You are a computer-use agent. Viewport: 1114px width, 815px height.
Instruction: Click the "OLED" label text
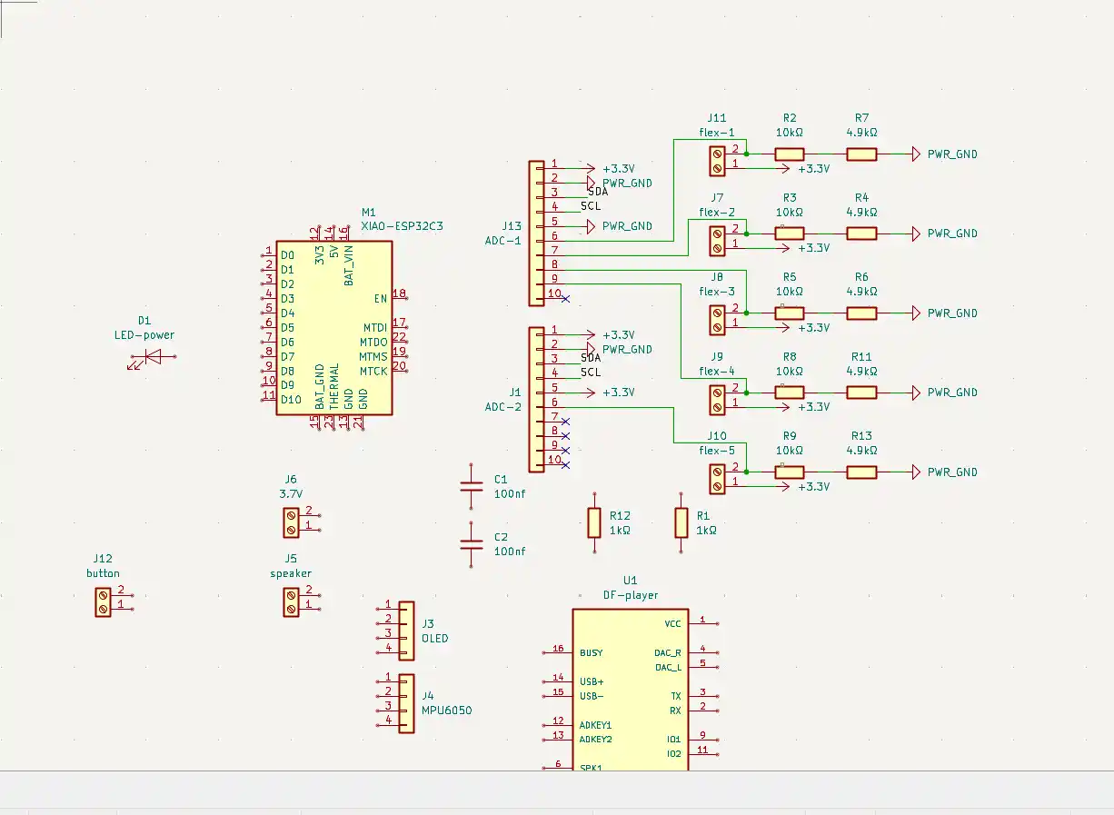[435, 639]
